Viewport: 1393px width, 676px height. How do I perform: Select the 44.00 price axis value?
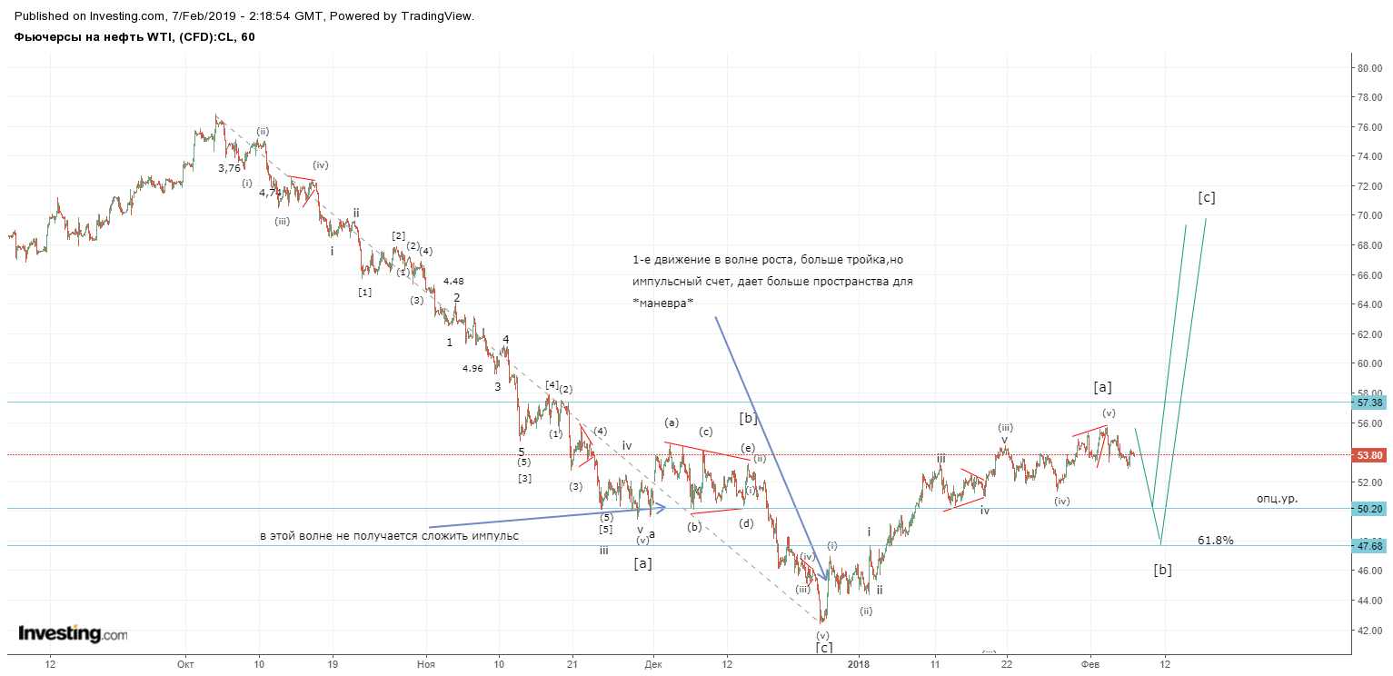pos(1369,601)
